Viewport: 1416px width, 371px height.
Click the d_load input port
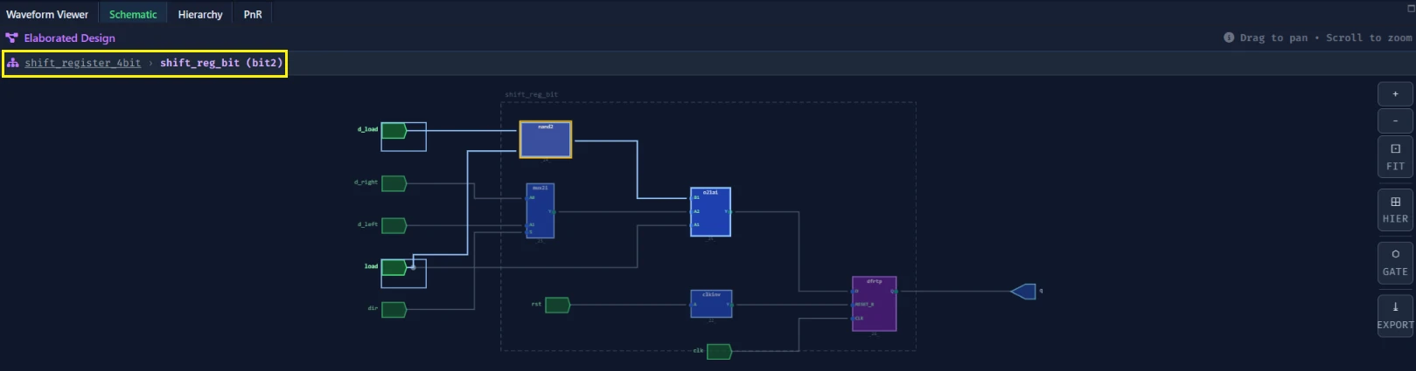394,131
